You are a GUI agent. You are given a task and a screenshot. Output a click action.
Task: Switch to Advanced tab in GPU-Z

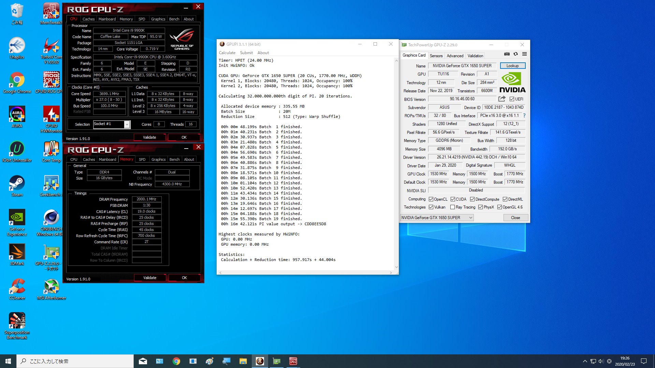(x=455, y=56)
